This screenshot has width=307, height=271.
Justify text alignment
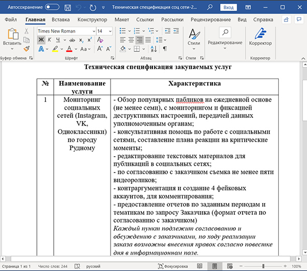[x=148, y=40]
